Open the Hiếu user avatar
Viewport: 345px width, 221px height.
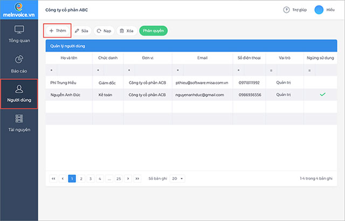tap(319, 10)
